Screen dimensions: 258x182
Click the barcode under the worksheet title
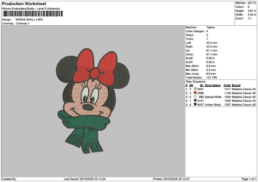coord(32,14)
